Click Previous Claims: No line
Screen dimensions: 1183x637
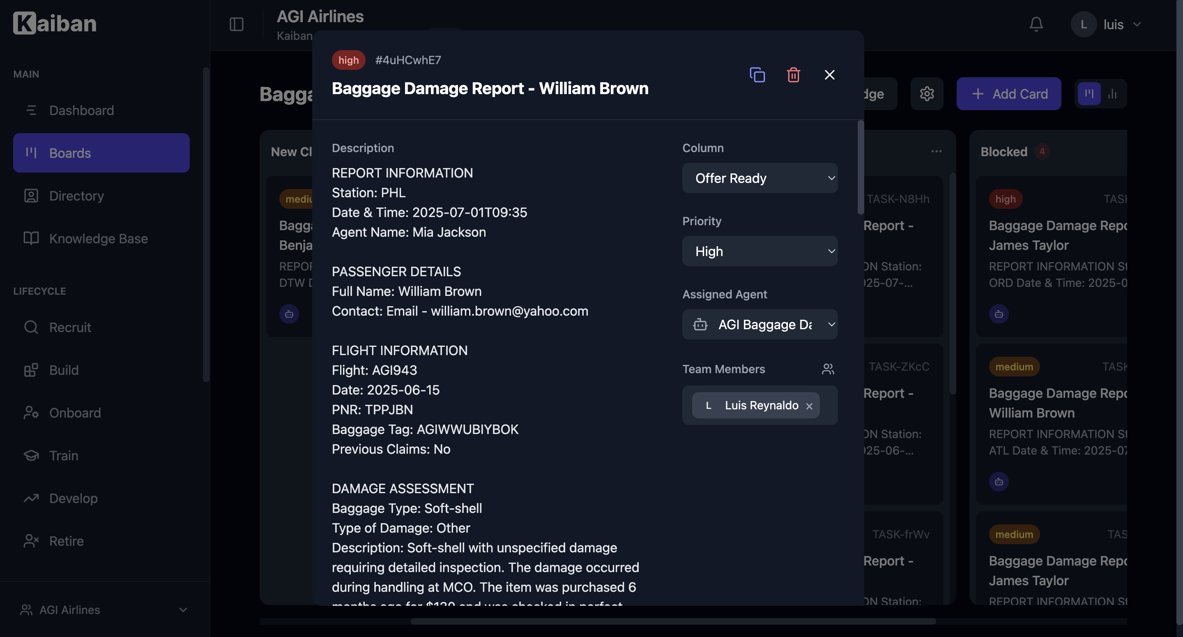[391, 449]
